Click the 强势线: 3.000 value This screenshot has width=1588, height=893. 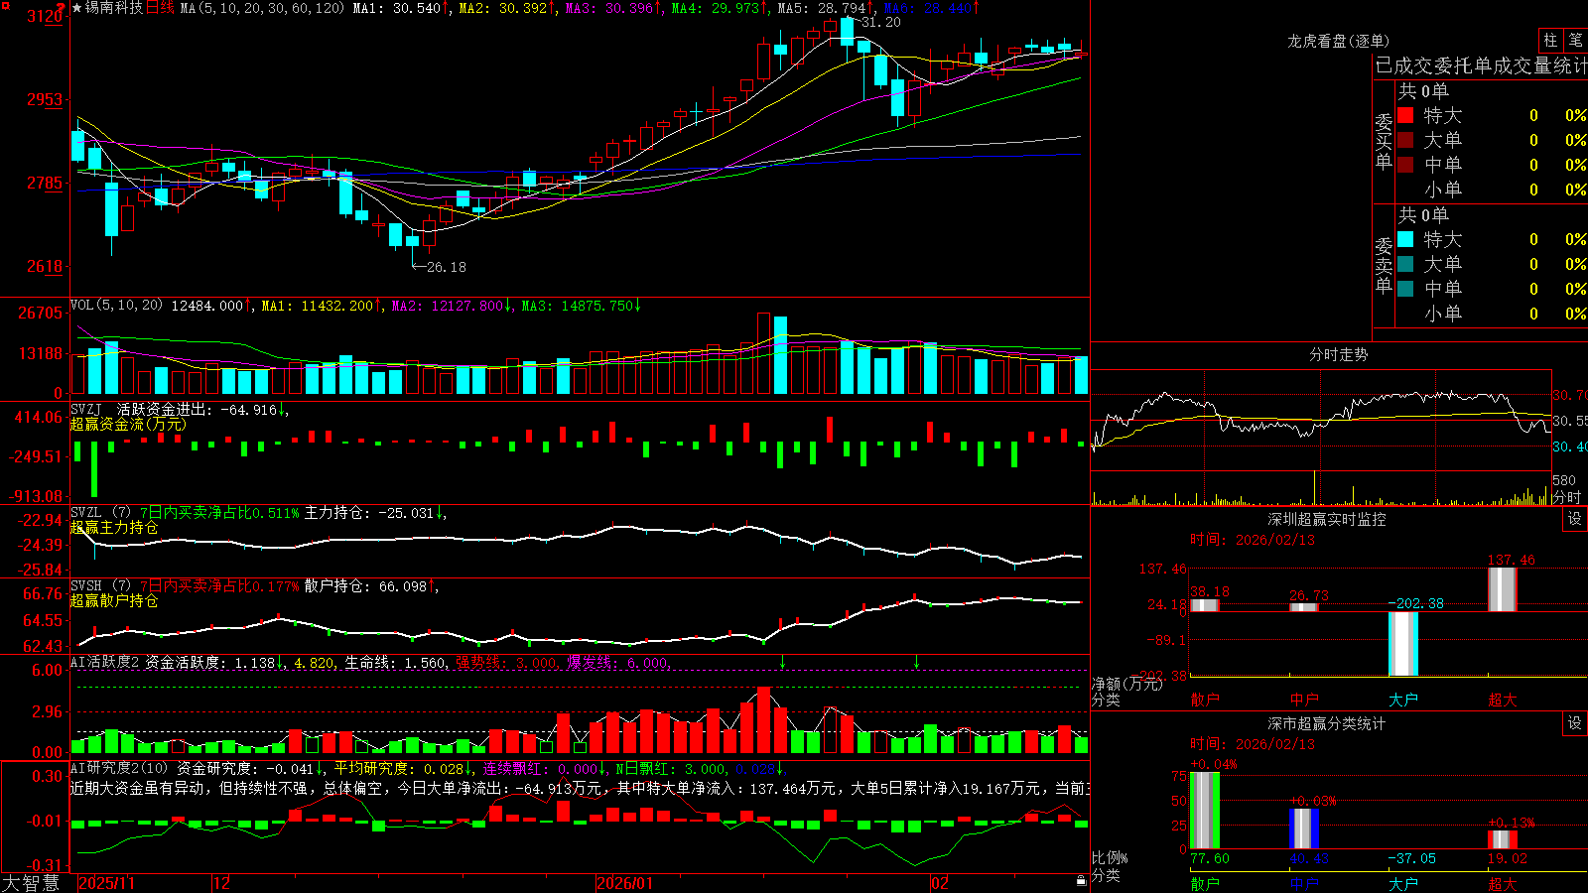[x=507, y=663]
